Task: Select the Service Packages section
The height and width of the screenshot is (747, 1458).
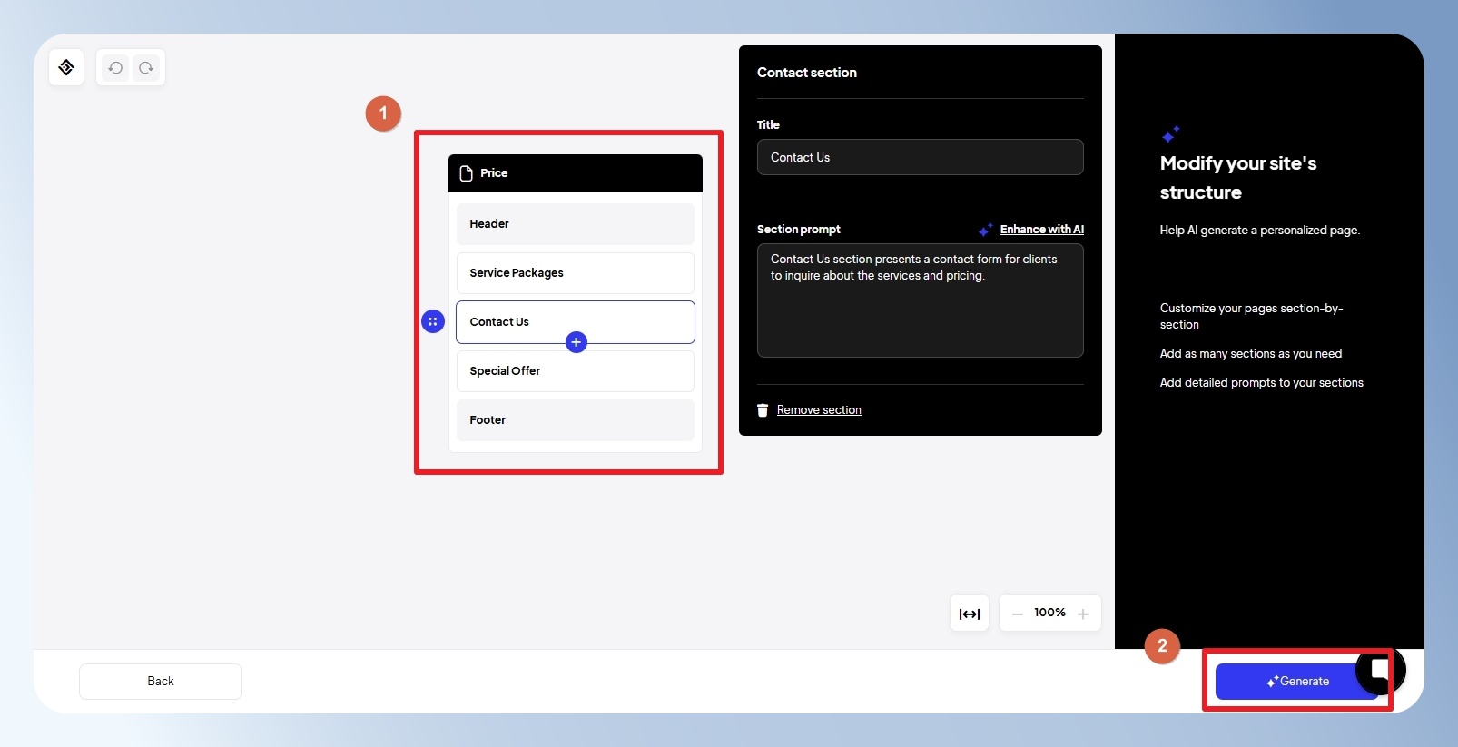Action: (576, 272)
